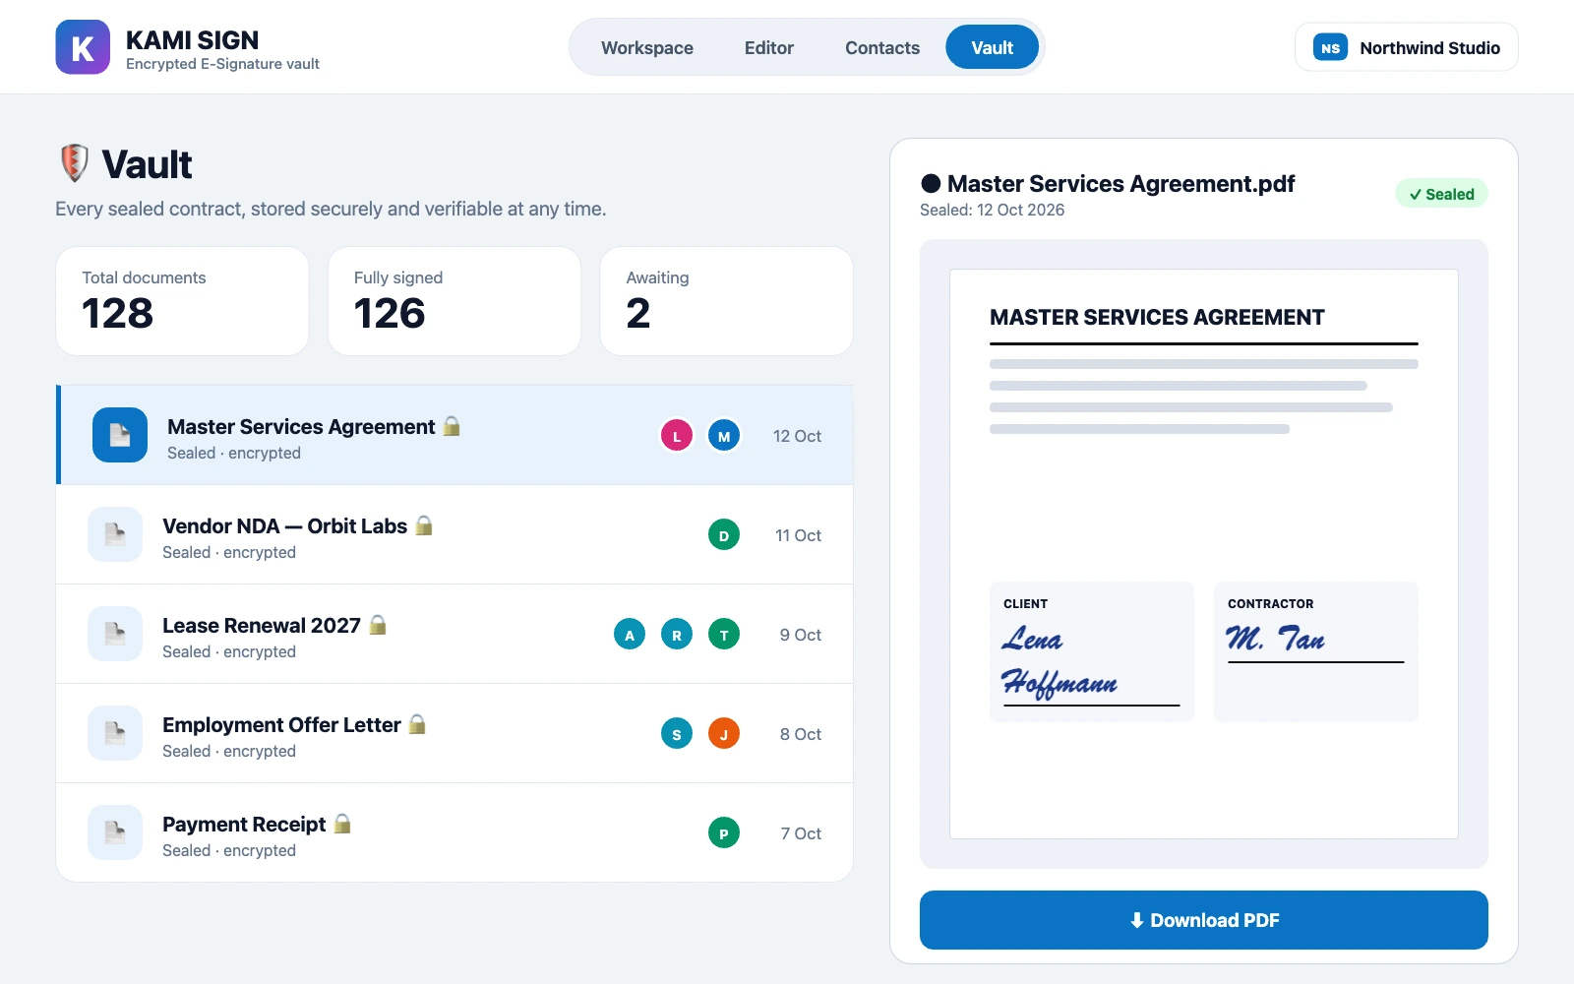Click lock icon beside Employment Offer Letter
Viewport: 1574px width, 984px height.
[x=417, y=723]
